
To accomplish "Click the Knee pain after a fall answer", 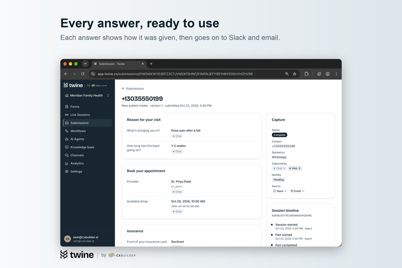I will tap(186, 131).
